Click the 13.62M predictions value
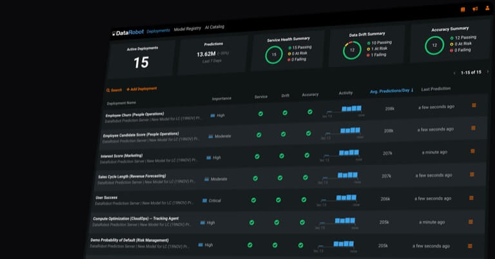 206,54
